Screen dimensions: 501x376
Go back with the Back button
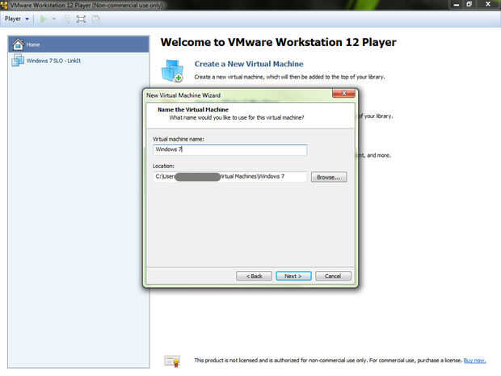(x=254, y=276)
